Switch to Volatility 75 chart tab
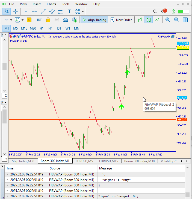This screenshot has width=192, height=199. pos(169,161)
